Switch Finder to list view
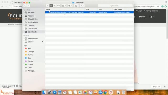 pos(51,6)
